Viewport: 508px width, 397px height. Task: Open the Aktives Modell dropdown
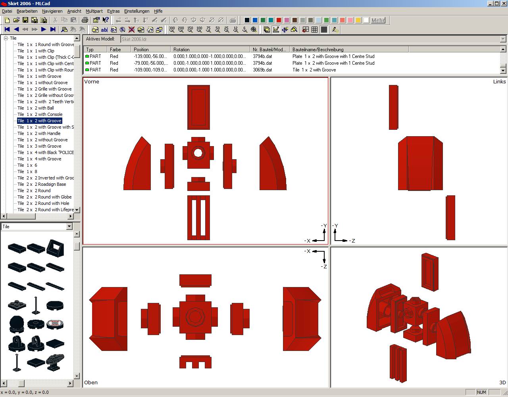tap(503, 39)
